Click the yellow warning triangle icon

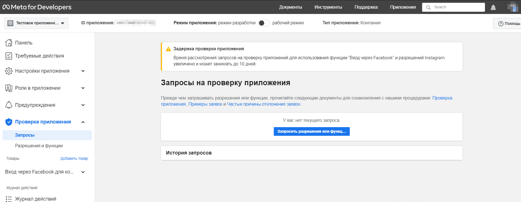tap(168, 49)
